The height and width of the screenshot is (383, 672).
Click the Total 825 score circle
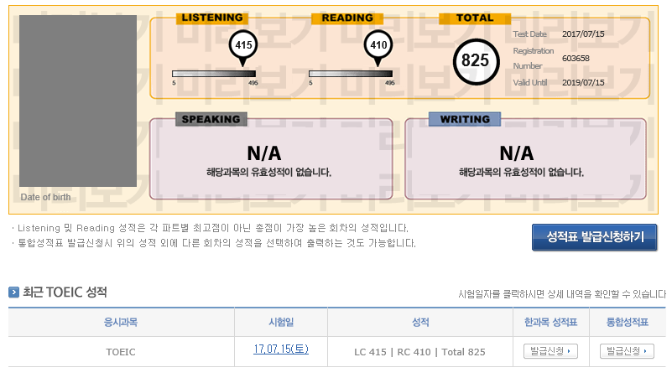(475, 60)
